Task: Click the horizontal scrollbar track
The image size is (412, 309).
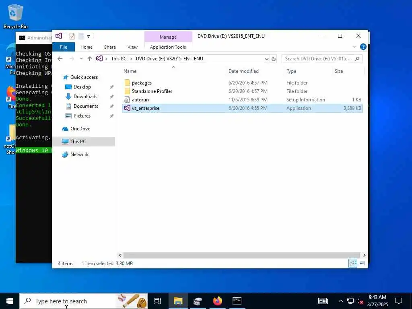Action: pyautogui.click(x=242, y=255)
